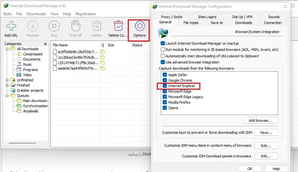Enable automatic downloading of clipboard URLs
Screen dimensions: 298x172
[x=163, y=56]
